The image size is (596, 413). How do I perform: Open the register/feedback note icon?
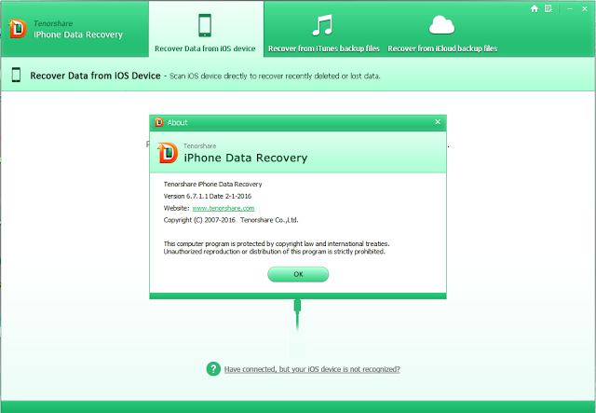[x=549, y=8]
